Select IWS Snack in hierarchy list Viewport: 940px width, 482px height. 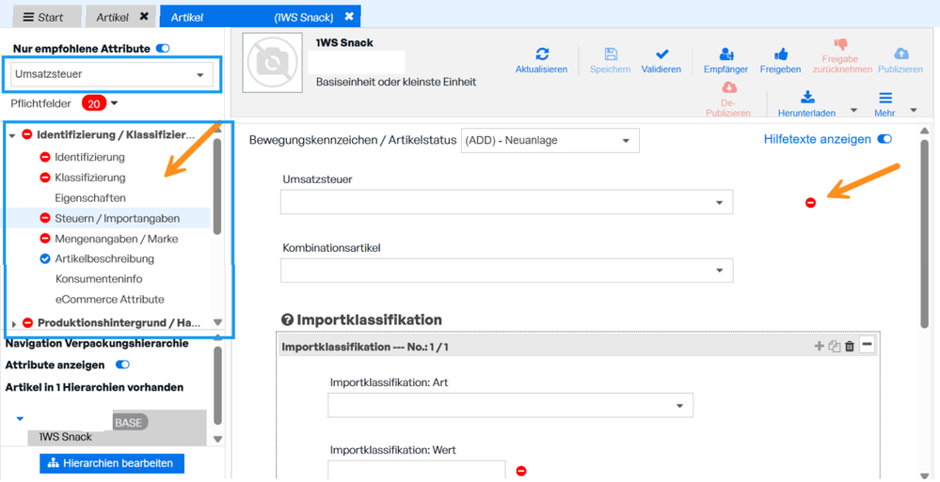[66, 437]
